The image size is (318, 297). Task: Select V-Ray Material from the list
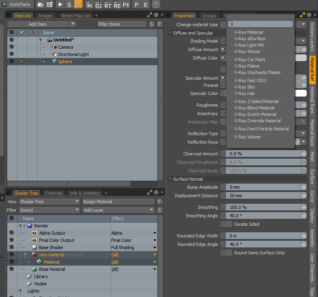tap(248, 32)
